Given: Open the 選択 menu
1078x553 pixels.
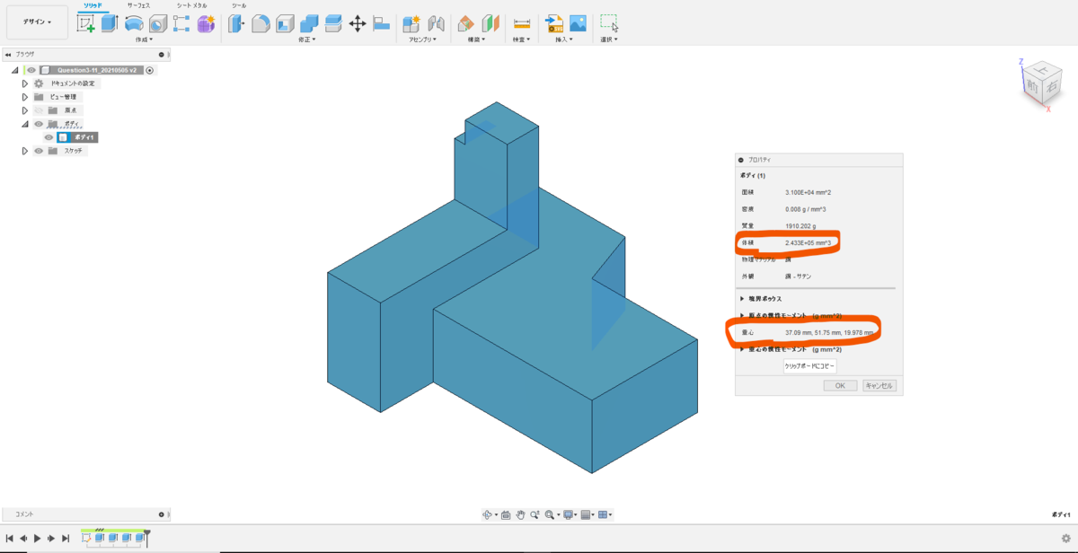Looking at the screenshot, I should click(x=611, y=39).
